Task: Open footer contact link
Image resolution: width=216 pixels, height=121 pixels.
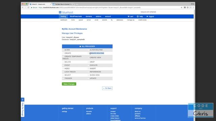Action: click(x=113, y=112)
